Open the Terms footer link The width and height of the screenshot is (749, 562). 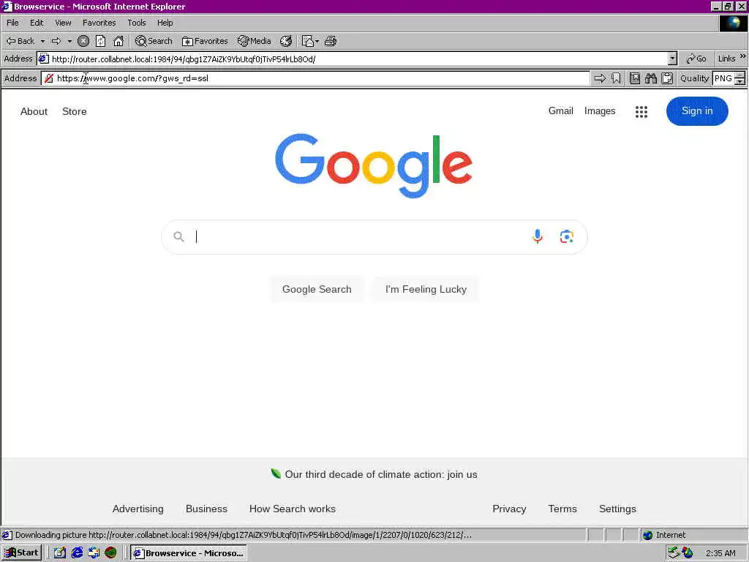tap(562, 509)
